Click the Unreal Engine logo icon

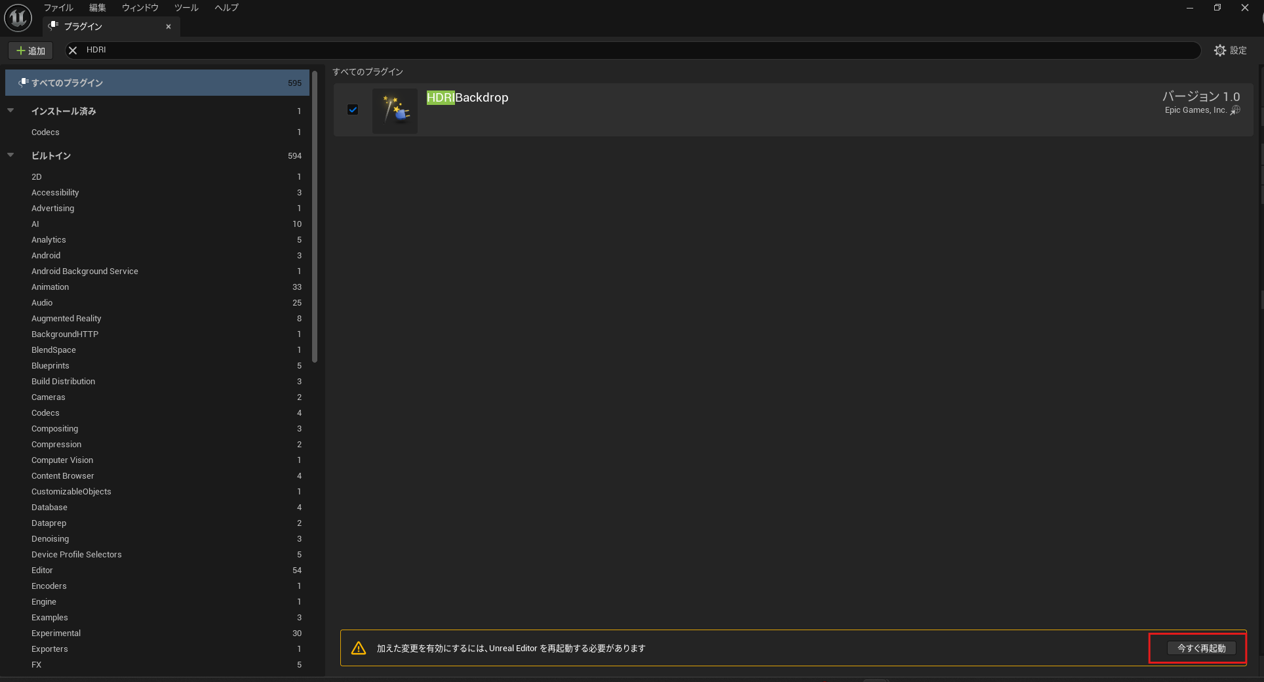click(18, 18)
